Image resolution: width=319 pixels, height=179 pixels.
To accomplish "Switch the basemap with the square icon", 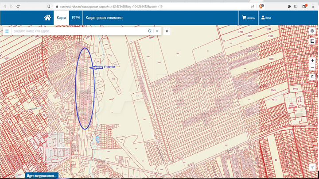I will coord(312,41).
